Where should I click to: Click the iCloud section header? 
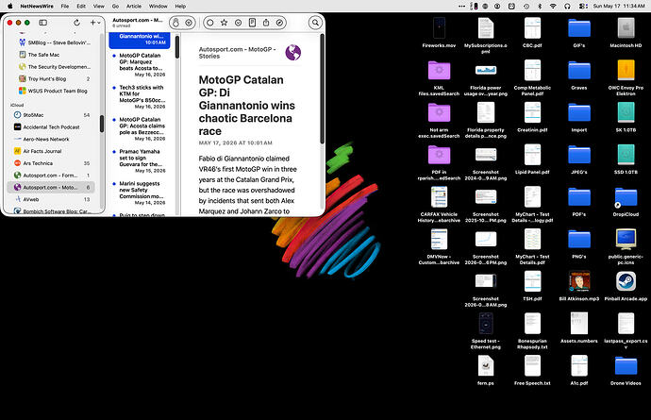(17, 105)
